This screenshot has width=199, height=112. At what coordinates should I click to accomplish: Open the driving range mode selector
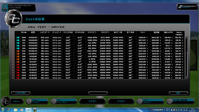tap(181, 101)
